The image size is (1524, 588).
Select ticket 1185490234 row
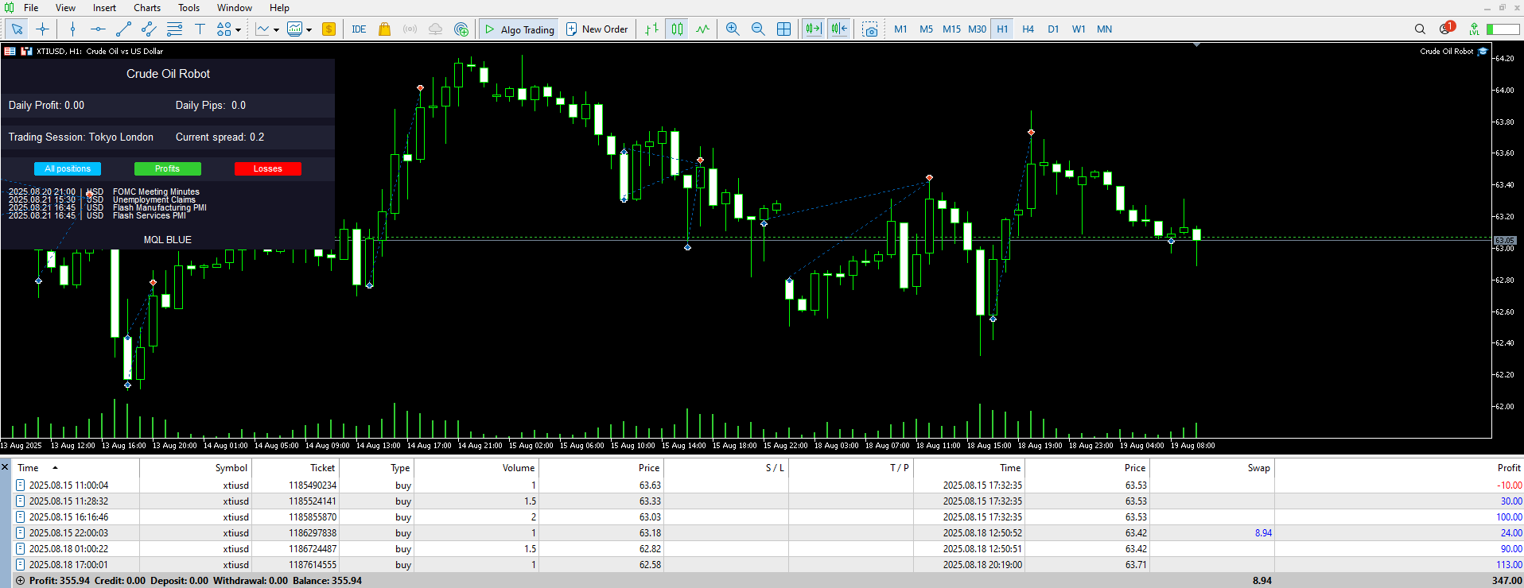click(x=768, y=485)
